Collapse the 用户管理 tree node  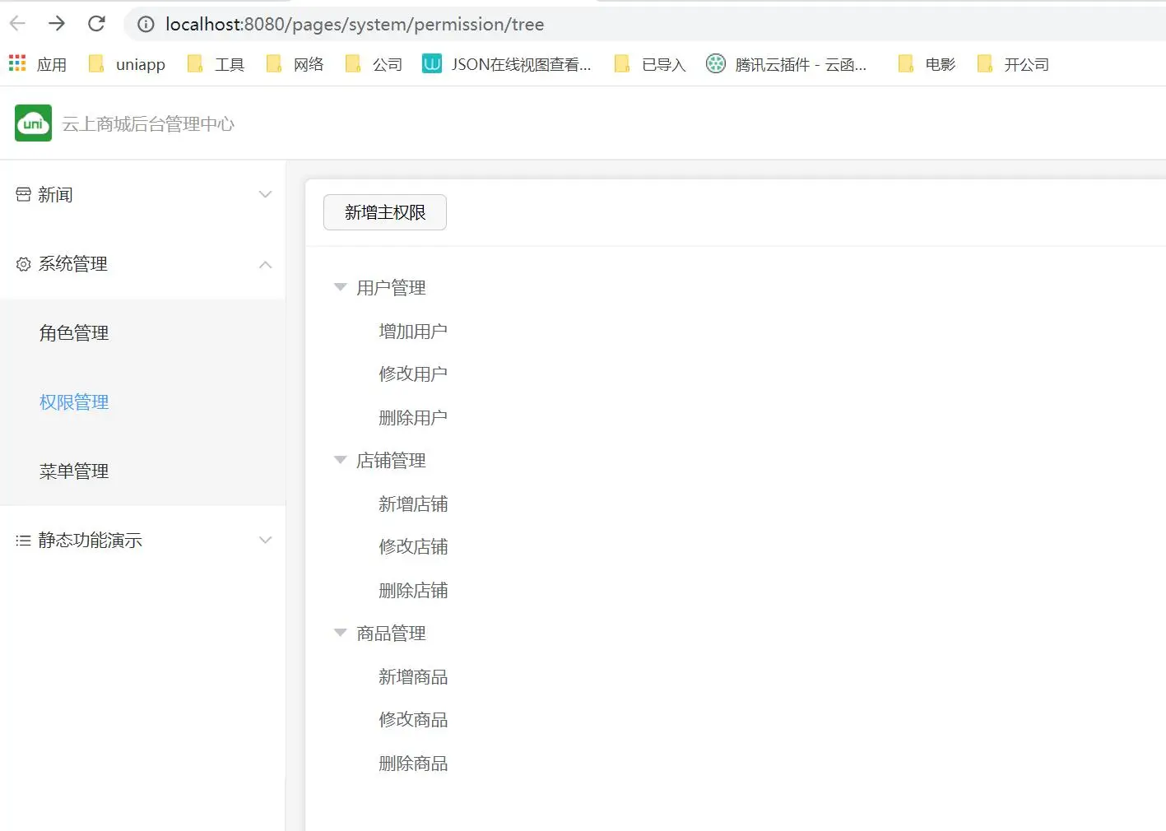[x=340, y=287]
